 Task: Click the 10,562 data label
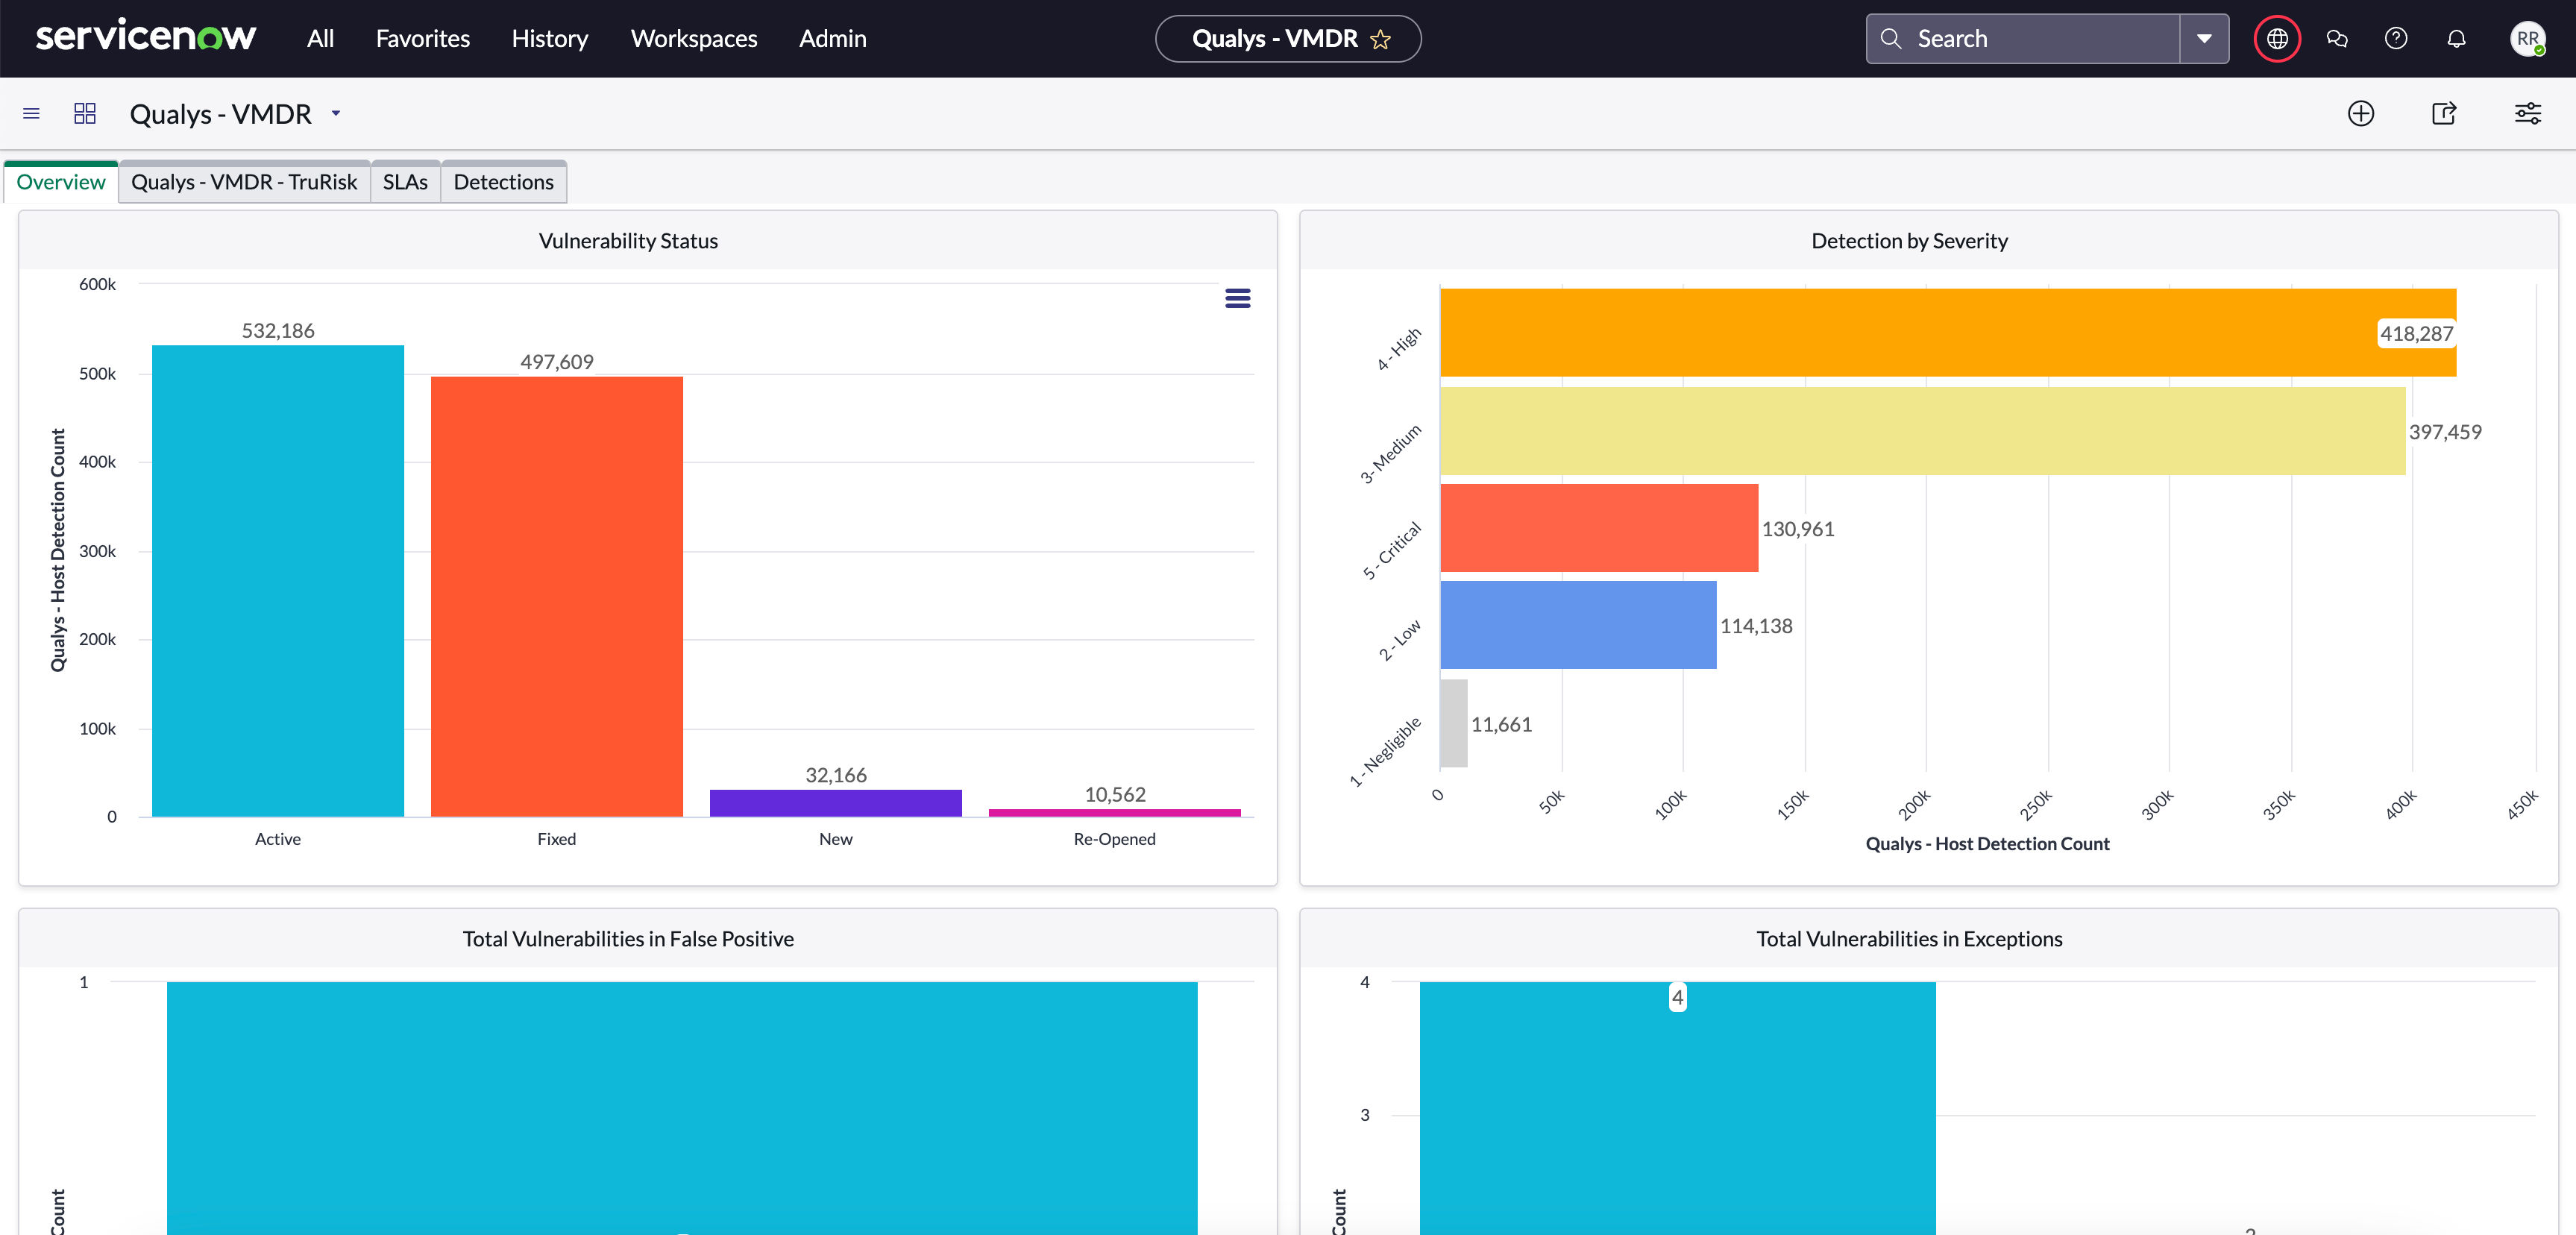coord(1115,794)
